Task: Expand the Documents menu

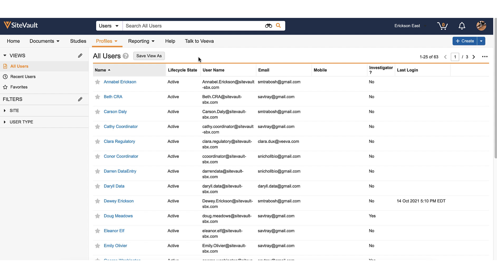Action: point(44,41)
